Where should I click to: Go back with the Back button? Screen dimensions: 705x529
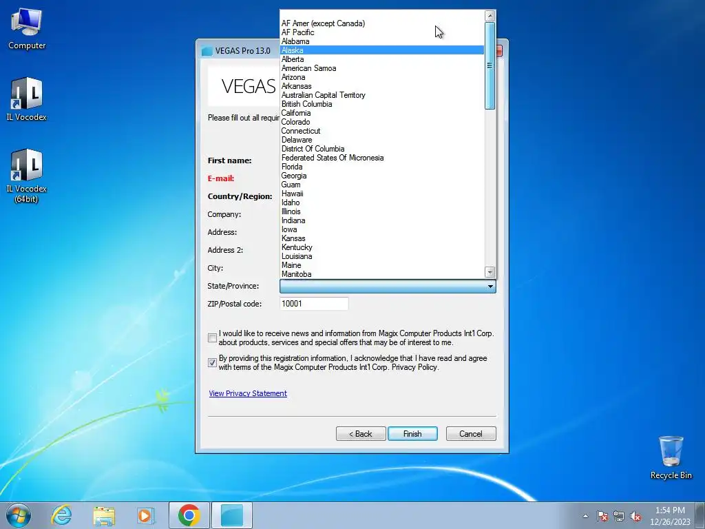click(361, 434)
